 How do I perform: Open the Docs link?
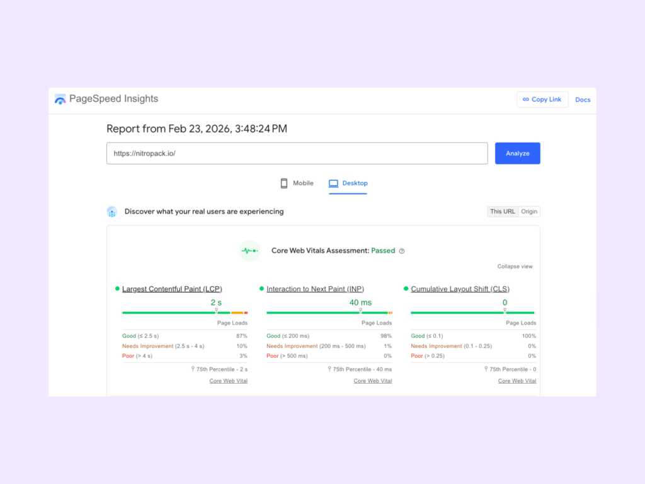pyautogui.click(x=583, y=100)
